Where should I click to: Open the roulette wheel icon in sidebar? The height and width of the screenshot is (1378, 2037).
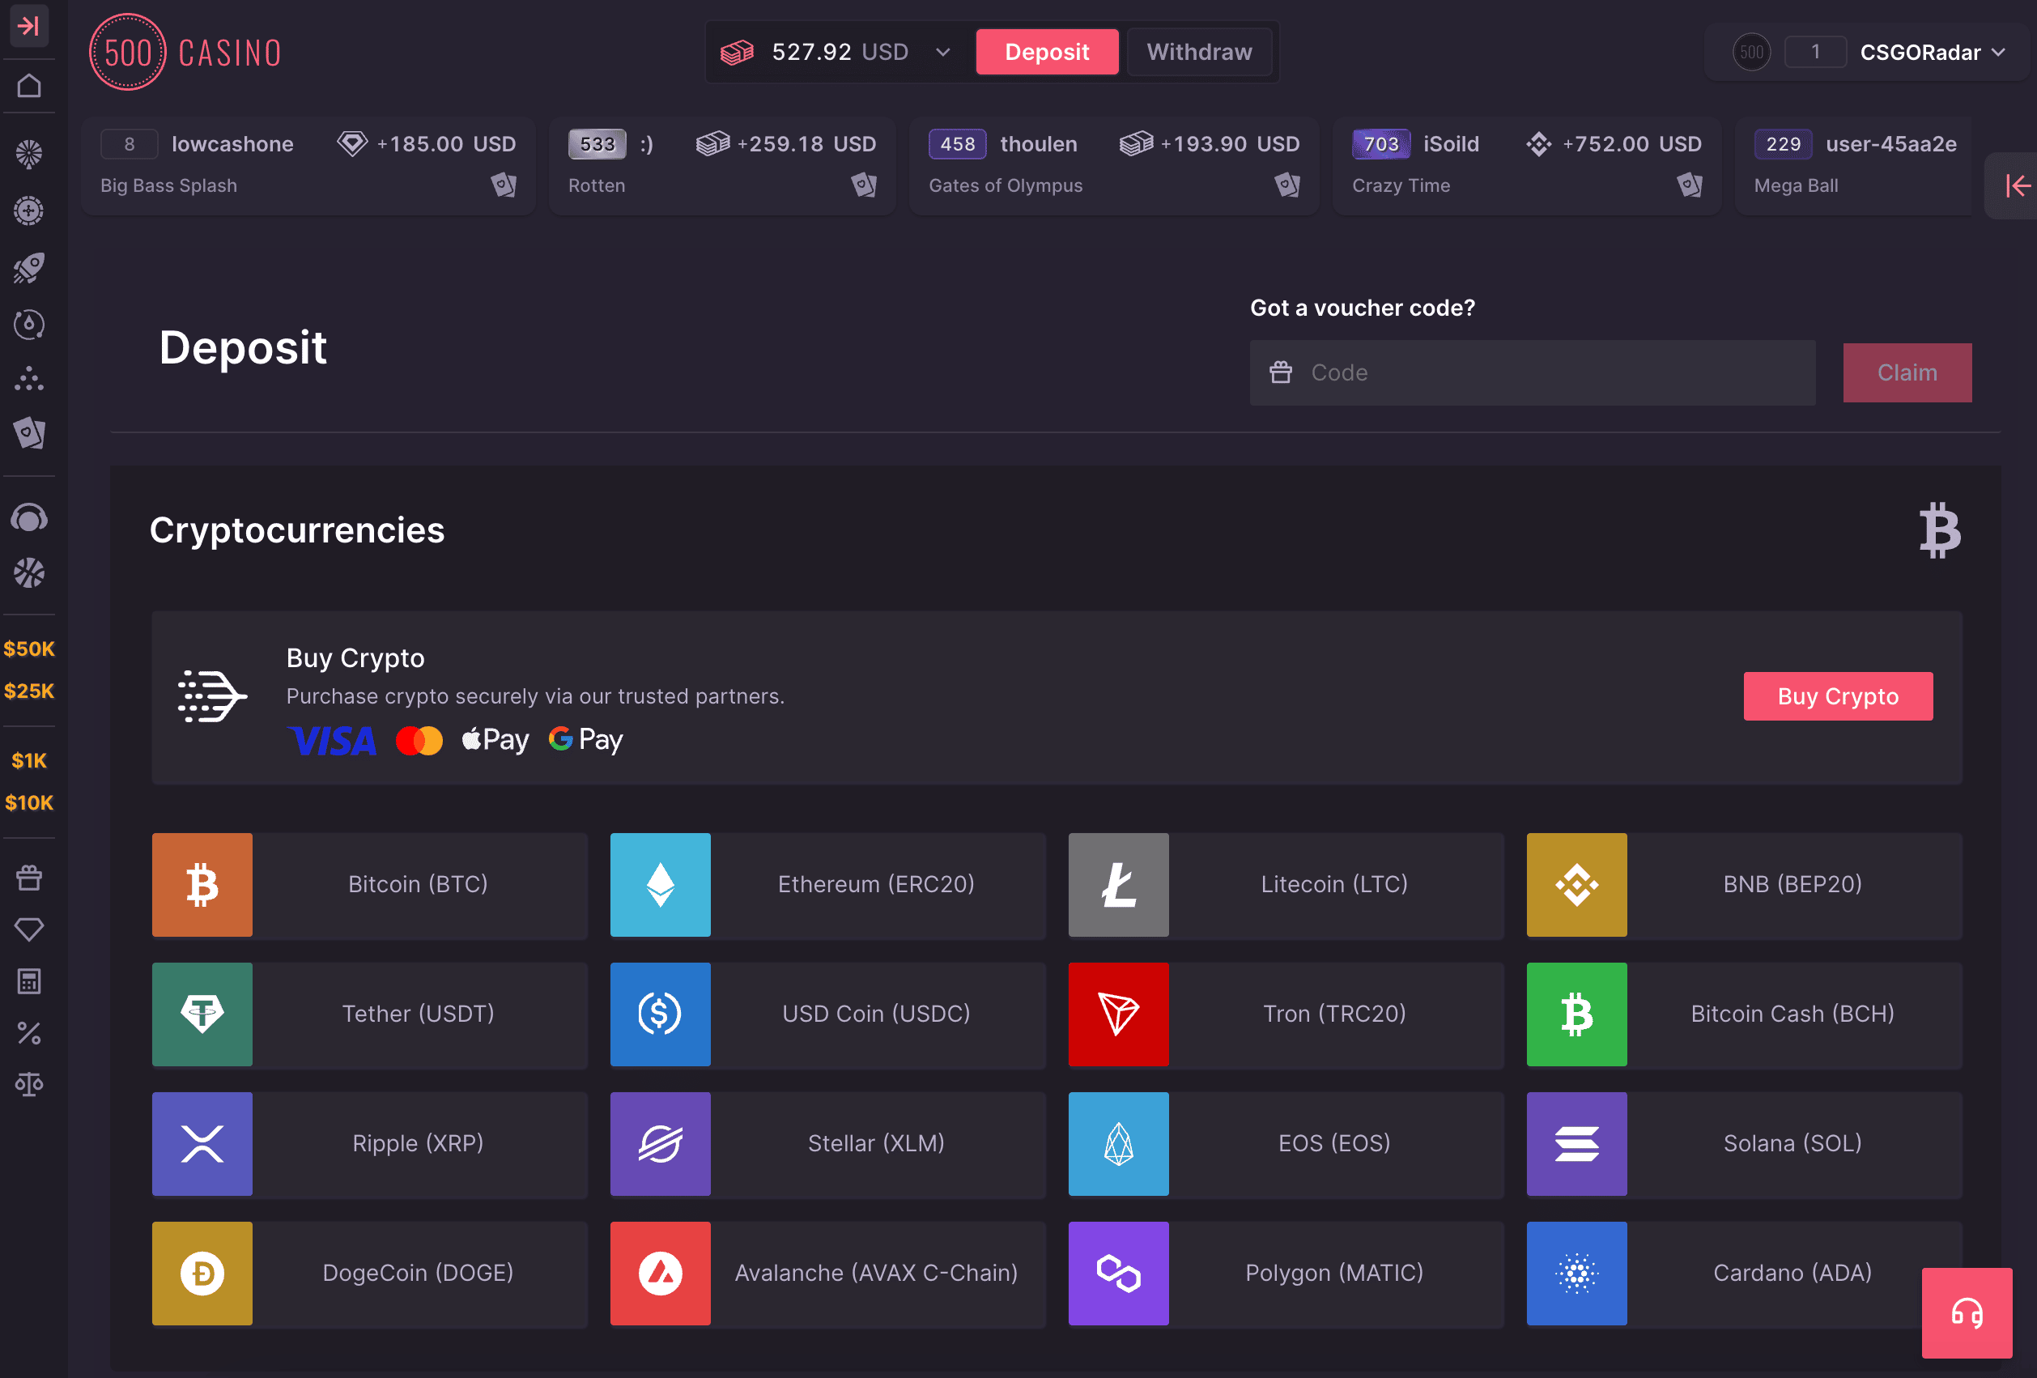tap(29, 155)
